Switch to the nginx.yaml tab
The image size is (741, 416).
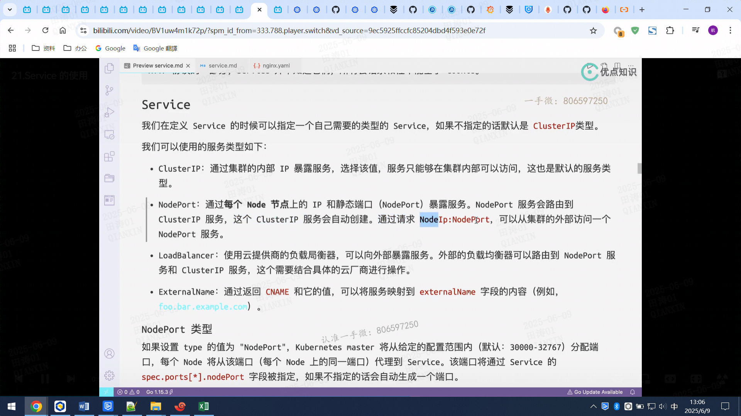click(276, 65)
